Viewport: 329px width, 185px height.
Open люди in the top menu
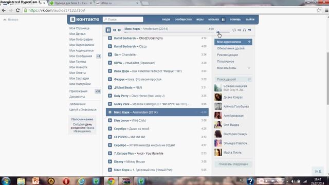[166, 20]
